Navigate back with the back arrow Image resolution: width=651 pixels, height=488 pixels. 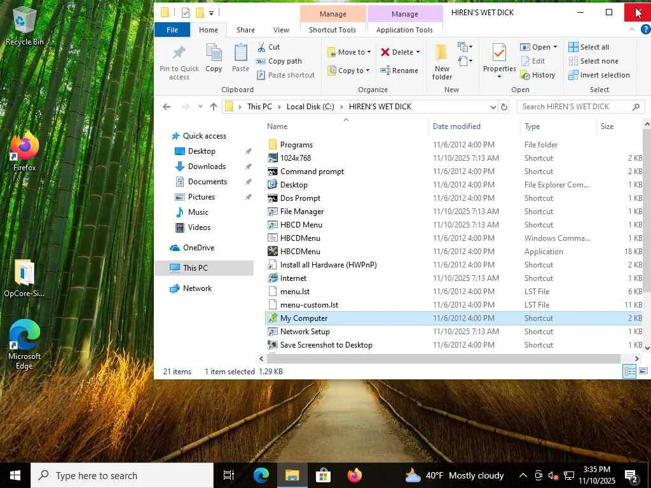tap(167, 107)
